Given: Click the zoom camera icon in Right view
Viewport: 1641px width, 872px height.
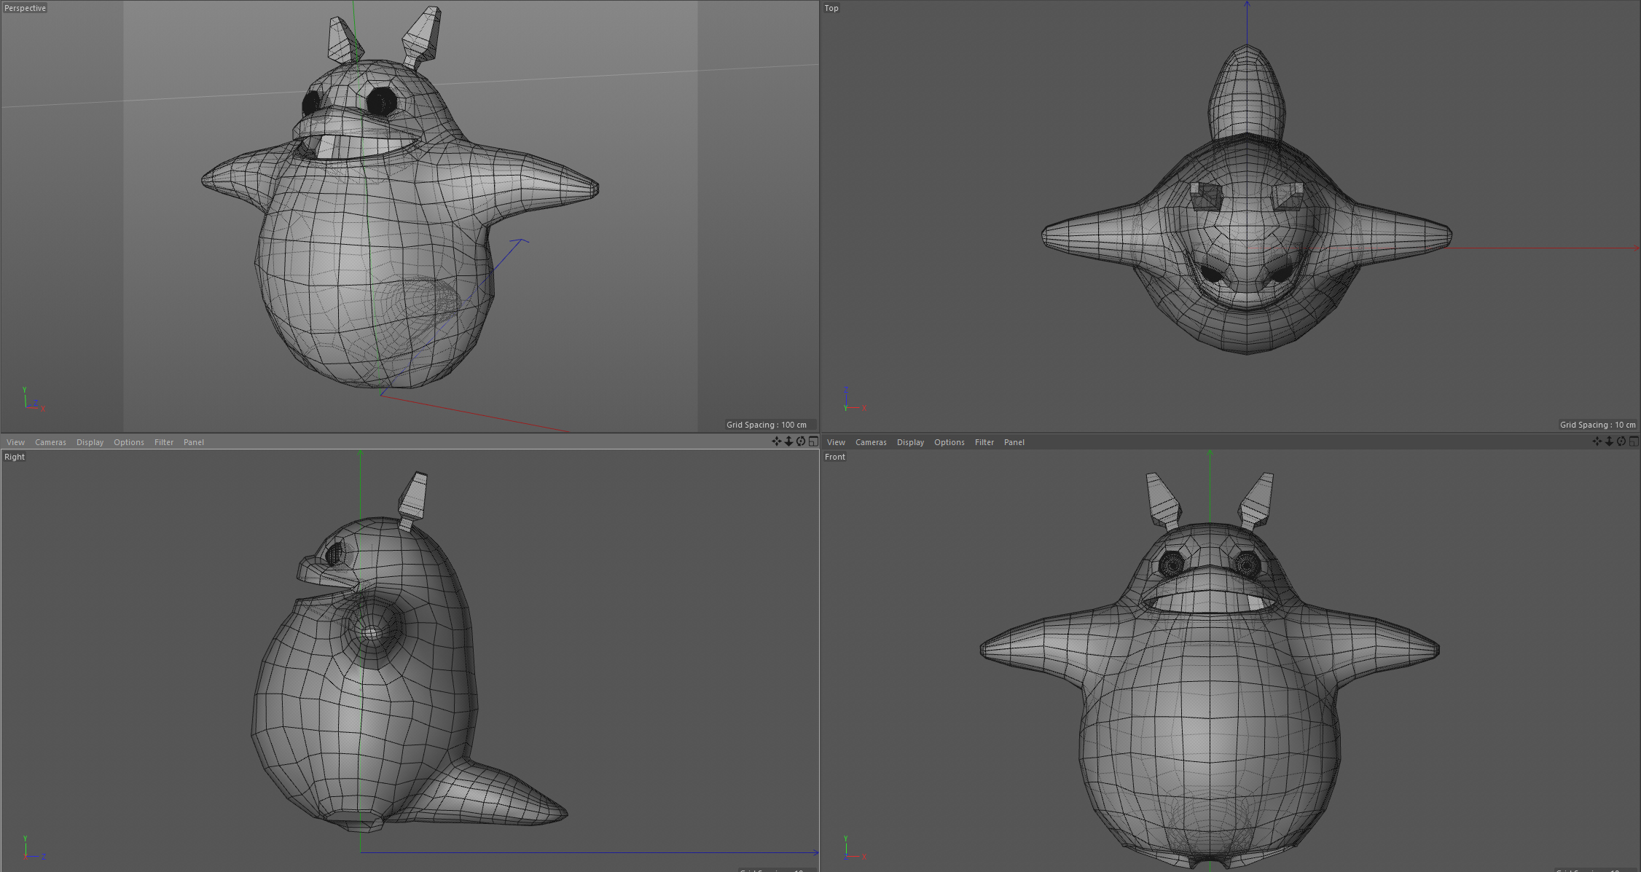Looking at the screenshot, I should click(788, 441).
